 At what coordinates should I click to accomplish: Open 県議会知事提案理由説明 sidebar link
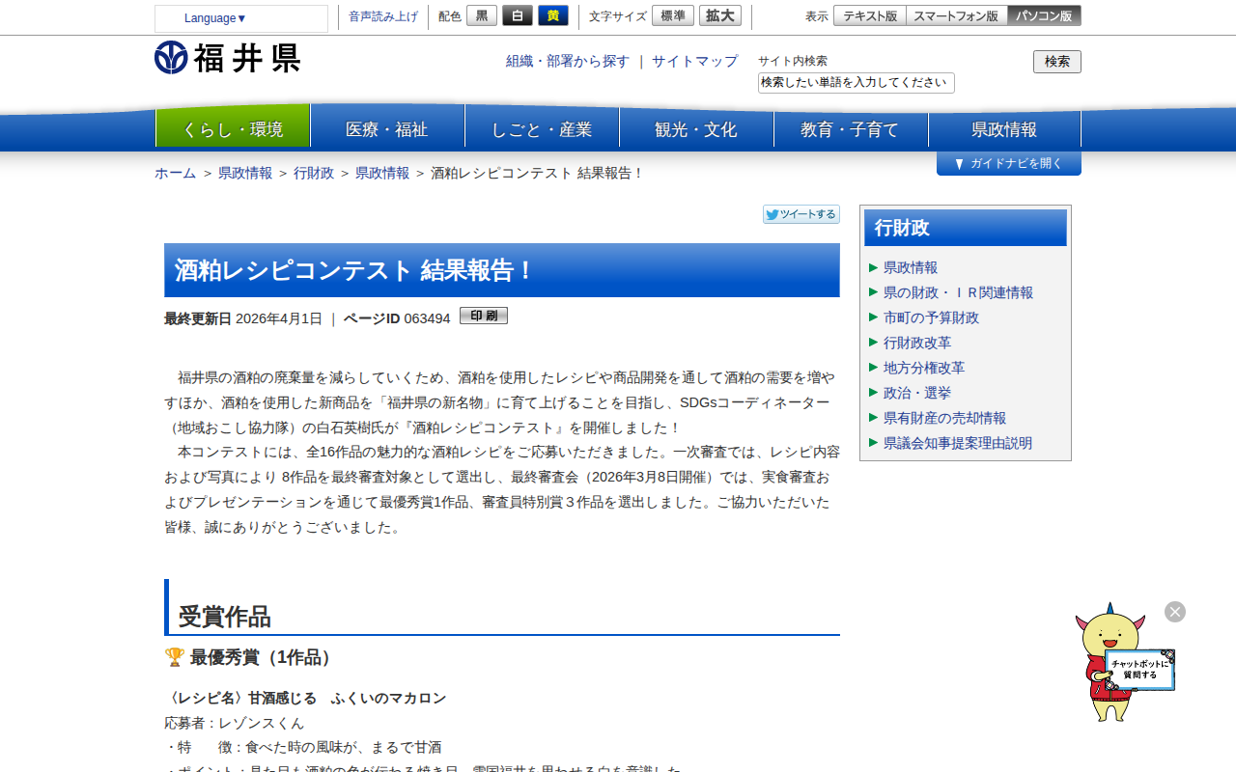coord(958,443)
